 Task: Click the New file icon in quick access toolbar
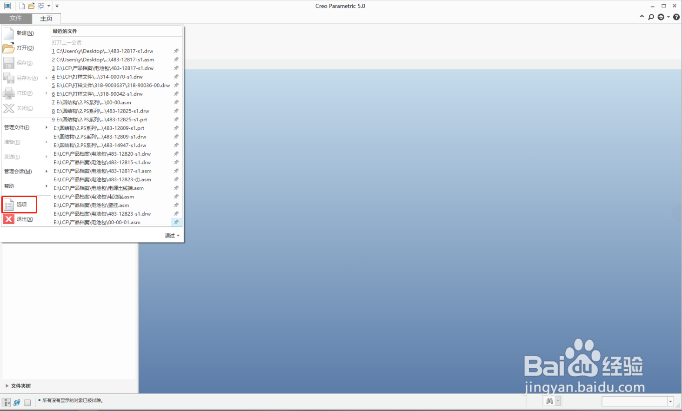point(21,6)
